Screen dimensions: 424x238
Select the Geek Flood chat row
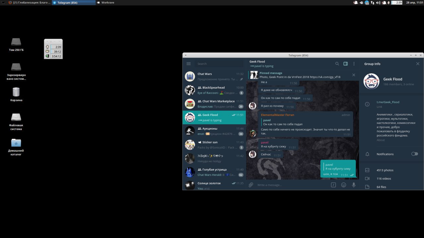point(214,117)
